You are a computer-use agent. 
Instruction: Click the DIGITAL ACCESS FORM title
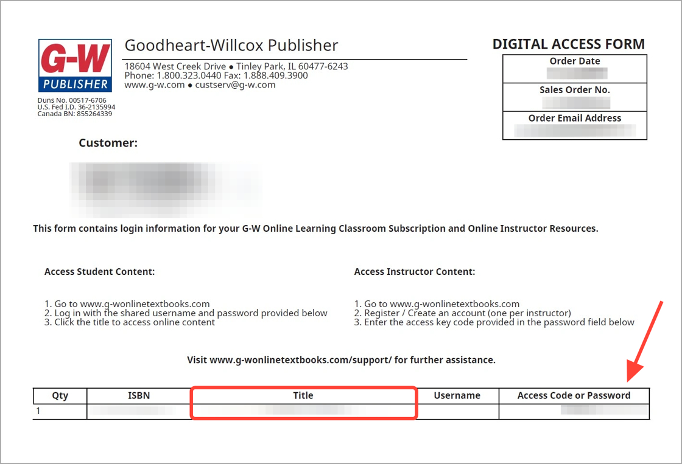(569, 44)
